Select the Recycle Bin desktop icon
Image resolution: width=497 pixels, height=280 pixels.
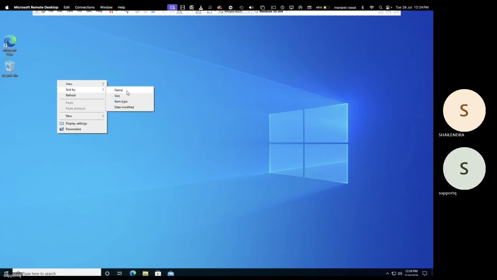click(x=10, y=69)
